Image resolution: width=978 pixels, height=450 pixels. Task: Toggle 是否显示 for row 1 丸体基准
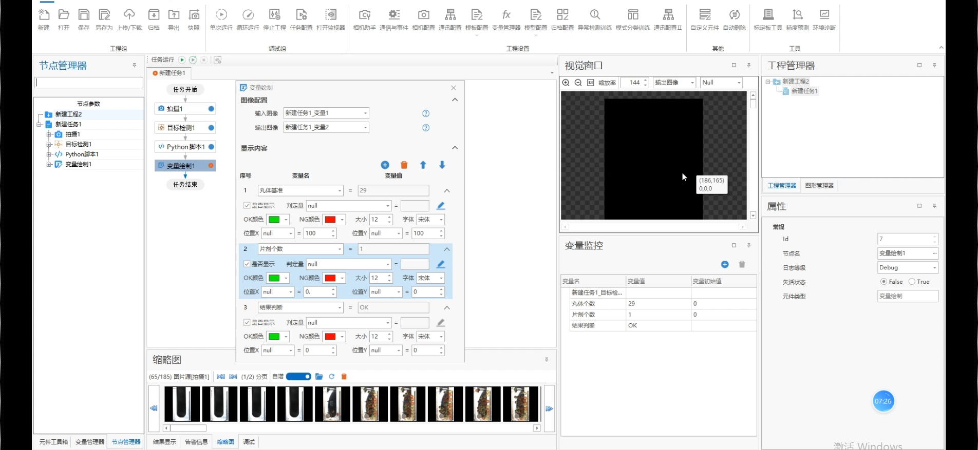click(247, 205)
